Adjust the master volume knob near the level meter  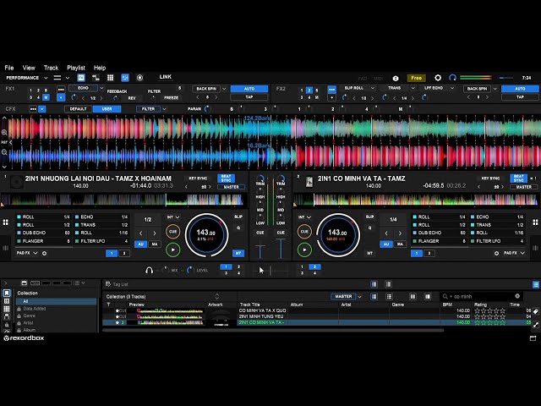452,78
